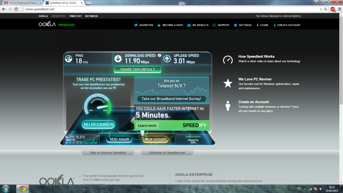Click the LOGIN link
343x193 pixels.
coord(264,25)
